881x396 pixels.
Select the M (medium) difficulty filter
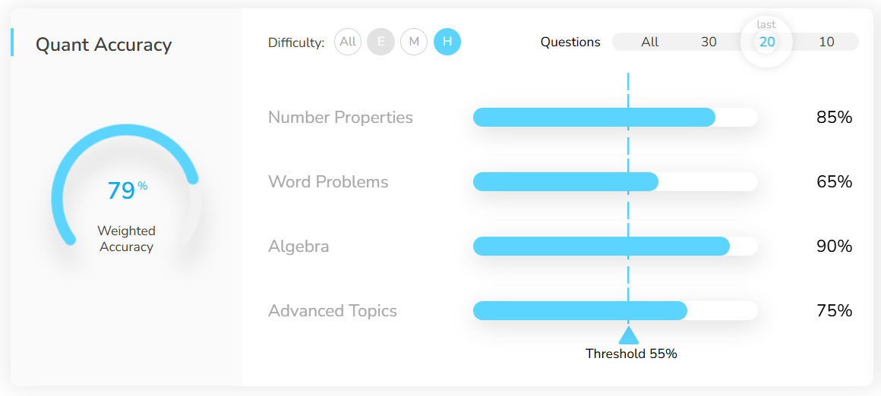point(414,42)
